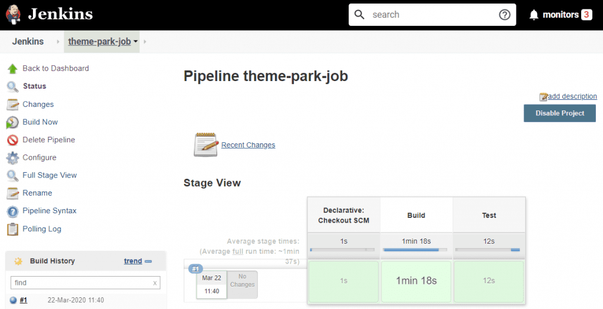
Task: Click the Build stage average time progress bar
Action: pyautogui.click(x=416, y=250)
